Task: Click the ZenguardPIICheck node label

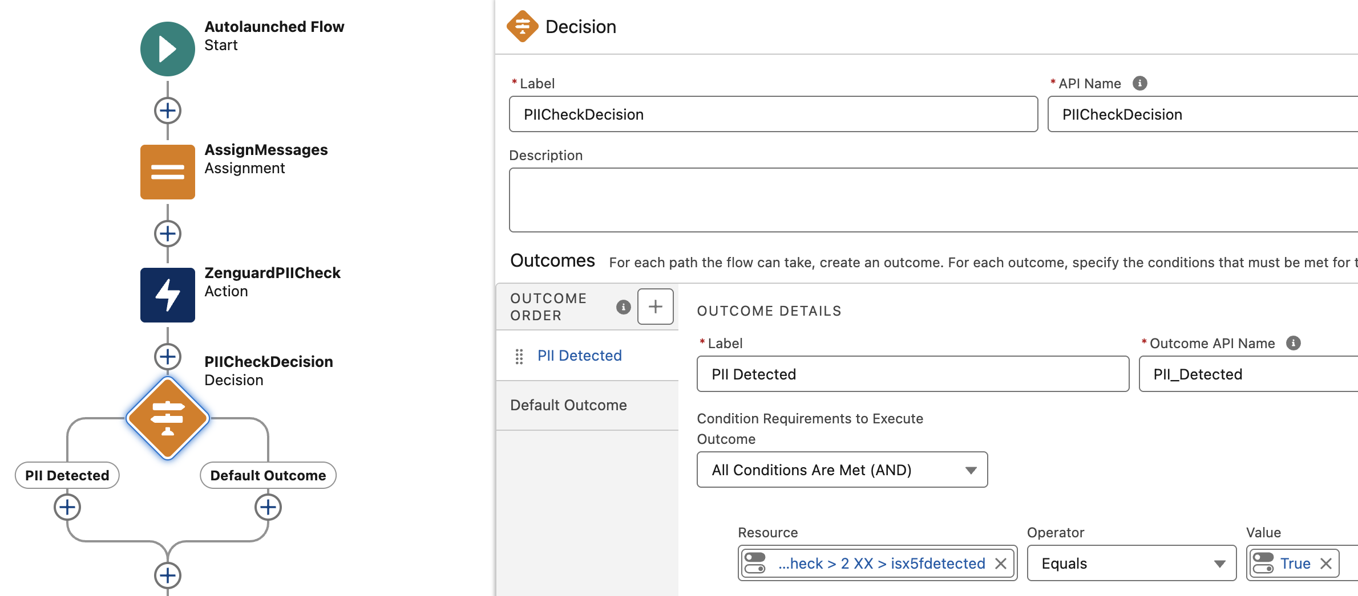Action: [272, 273]
